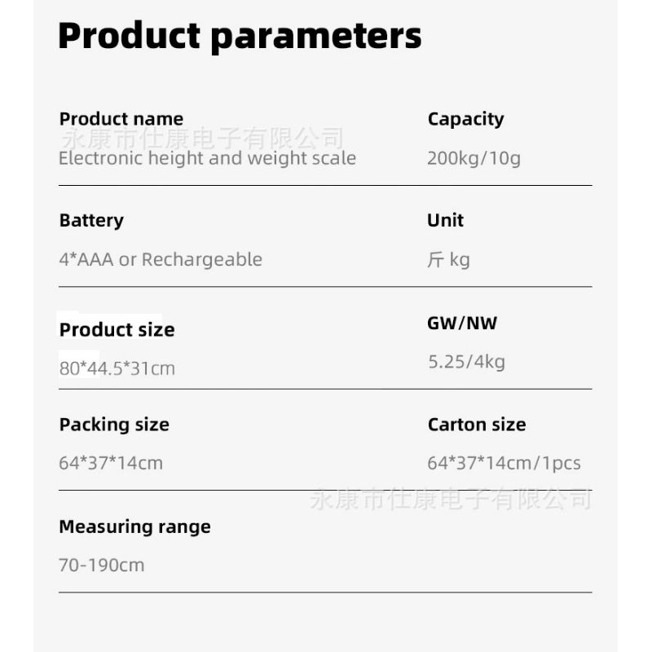Select the "70-190cm" range value

(101, 565)
